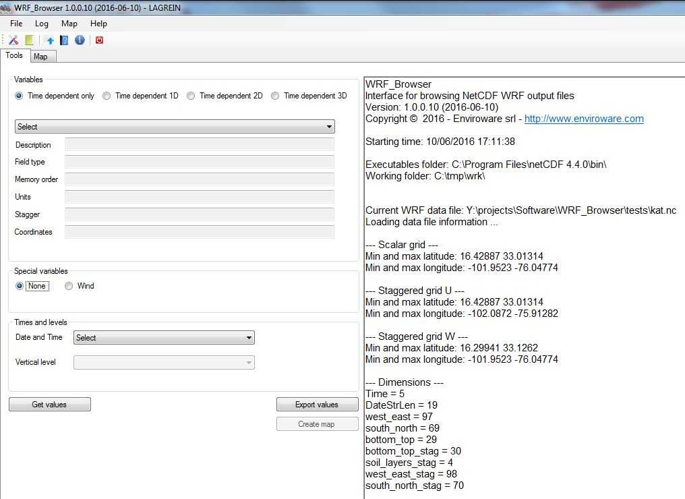Screen dimensions: 685x499
Task: Click the Description field
Action: pyautogui.click(x=200, y=144)
